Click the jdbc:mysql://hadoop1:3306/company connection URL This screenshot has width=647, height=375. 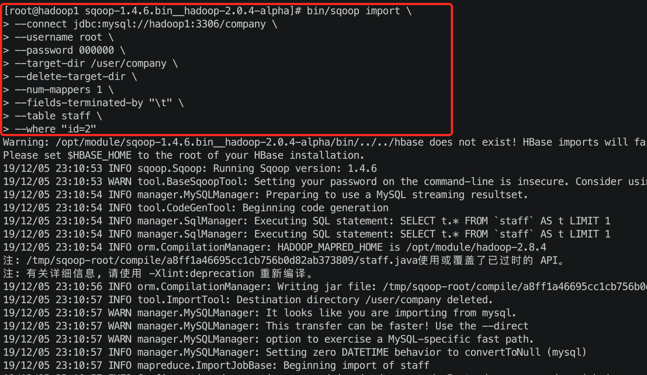point(169,24)
